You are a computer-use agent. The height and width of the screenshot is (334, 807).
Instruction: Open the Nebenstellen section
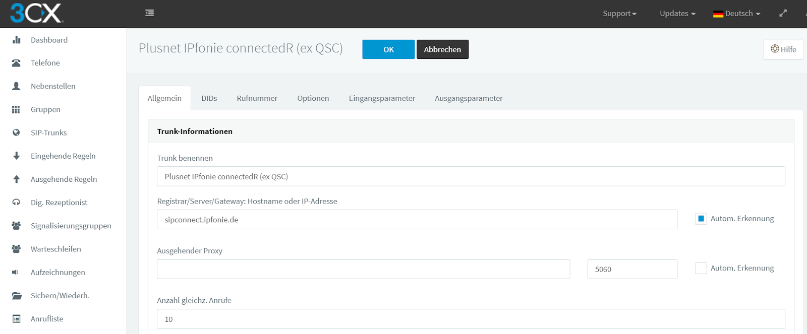tap(53, 86)
